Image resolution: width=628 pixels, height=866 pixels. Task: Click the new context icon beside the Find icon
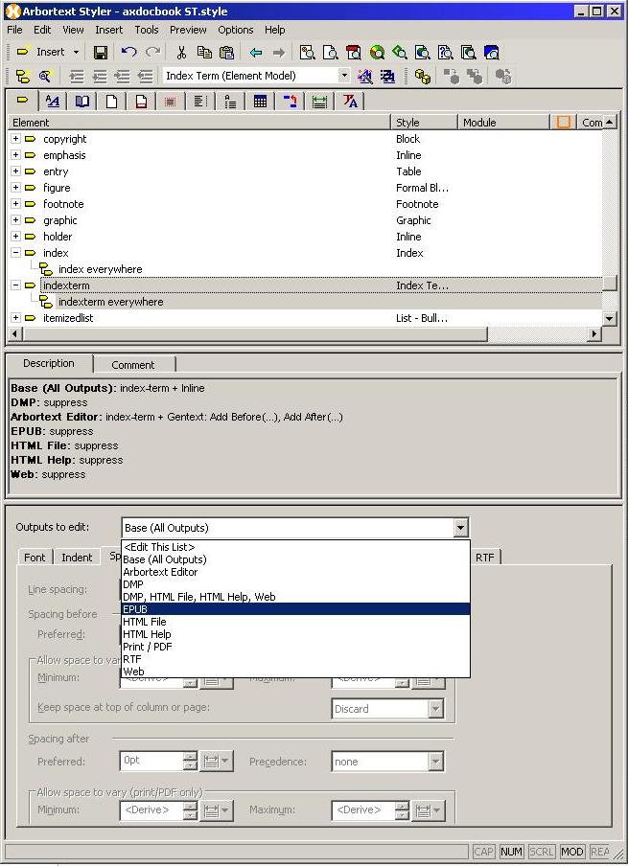tap(22, 77)
